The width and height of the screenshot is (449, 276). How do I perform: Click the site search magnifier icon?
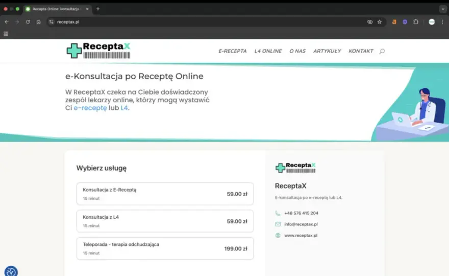382,51
